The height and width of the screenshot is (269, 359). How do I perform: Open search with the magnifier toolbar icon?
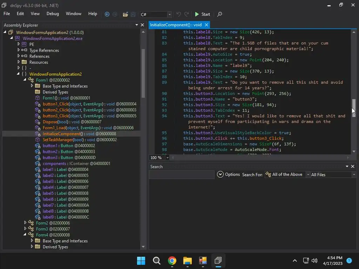tap(219, 14)
